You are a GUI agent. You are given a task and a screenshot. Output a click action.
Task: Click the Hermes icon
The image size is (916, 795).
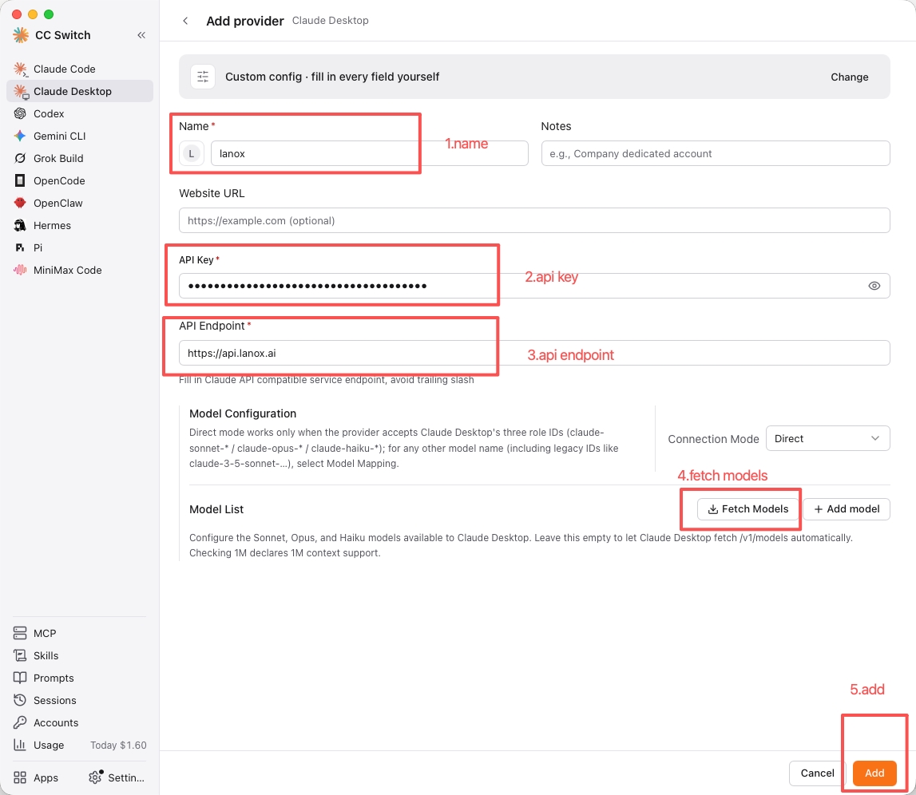pyautogui.click(x=20, y=225)
